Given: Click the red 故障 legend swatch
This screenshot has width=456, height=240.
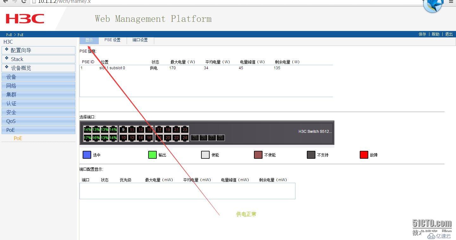Looking at the screenshot, I should (x=364, y=155).
